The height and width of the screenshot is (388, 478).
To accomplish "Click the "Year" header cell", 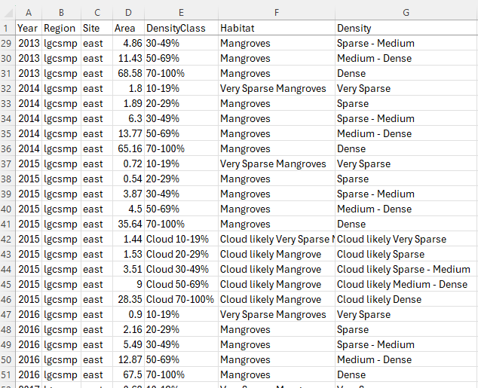I will pos(28,28).
